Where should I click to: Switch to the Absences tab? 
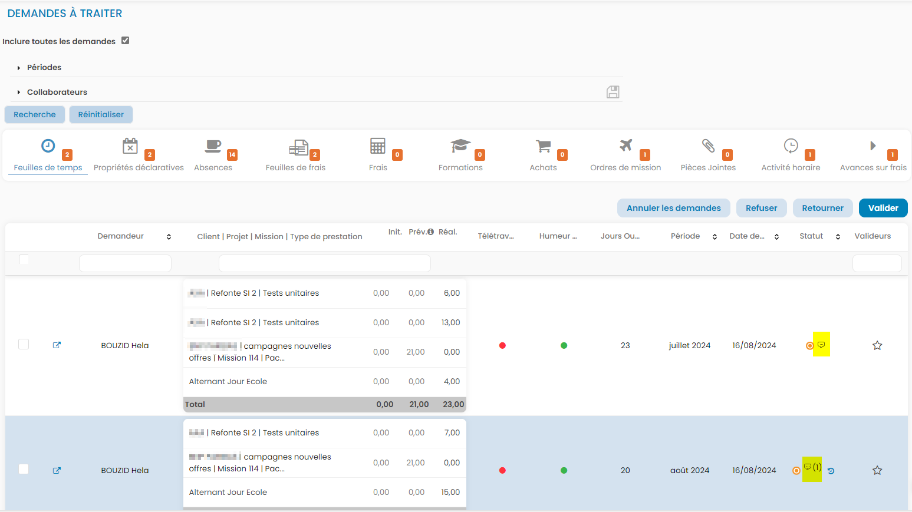click(x=213, y=156)
